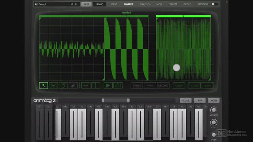Click the GLIDE knob
253x142 pixels.
click(213, 135)
